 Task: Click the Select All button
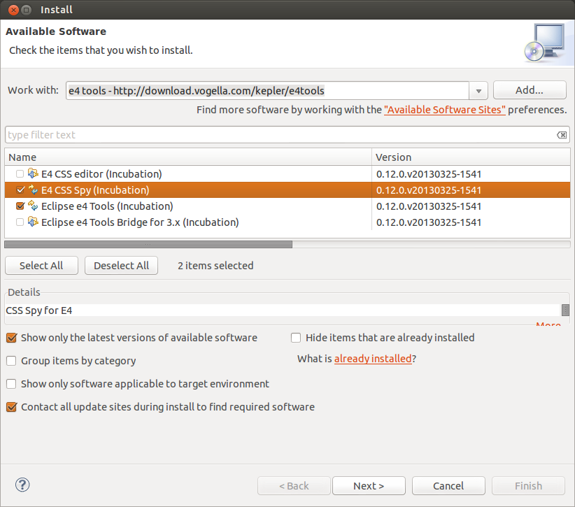pyautogui.click(x=41, y=266)
